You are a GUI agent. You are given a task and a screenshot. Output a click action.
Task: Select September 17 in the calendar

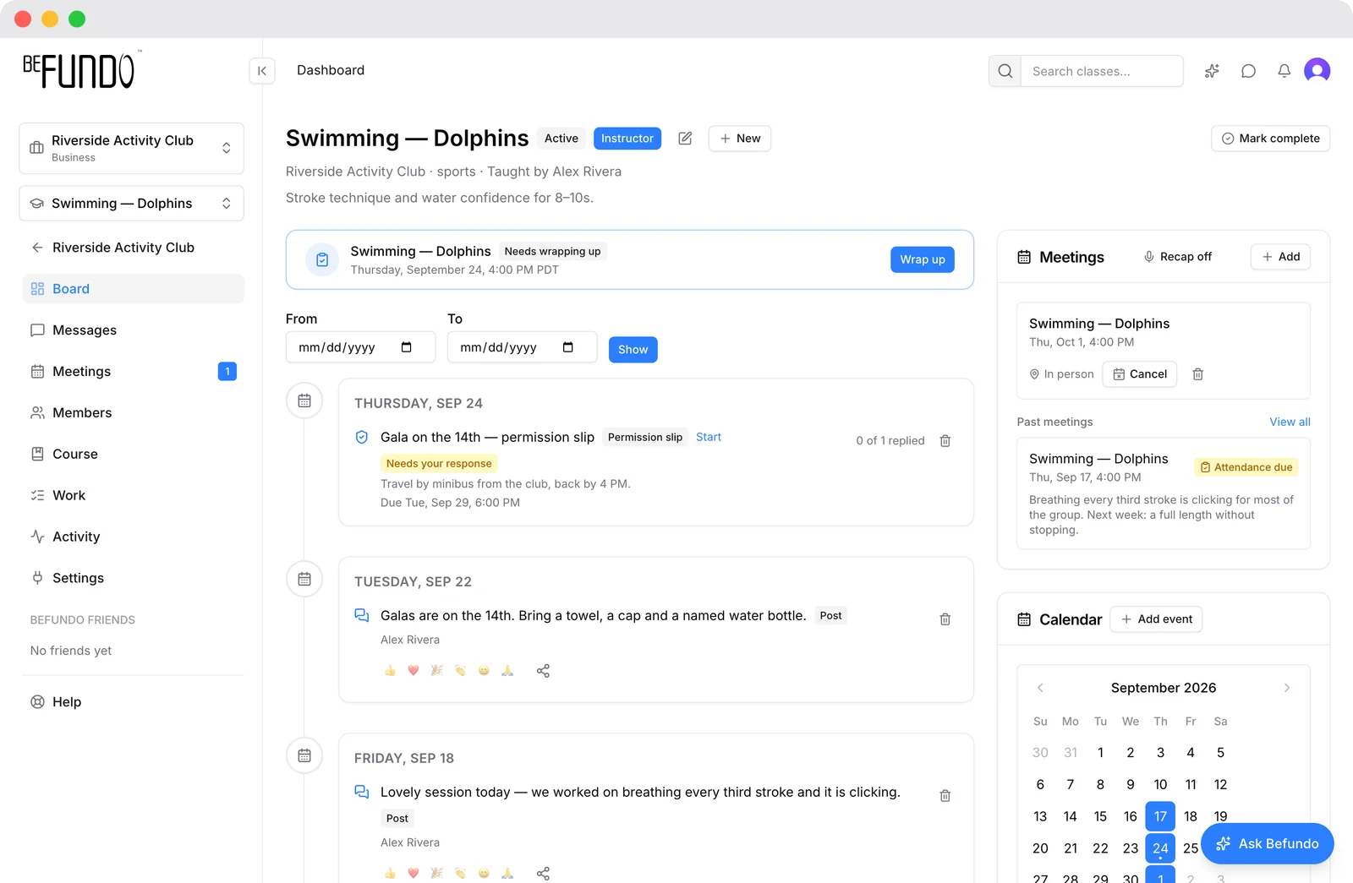tap(1160, 816)
